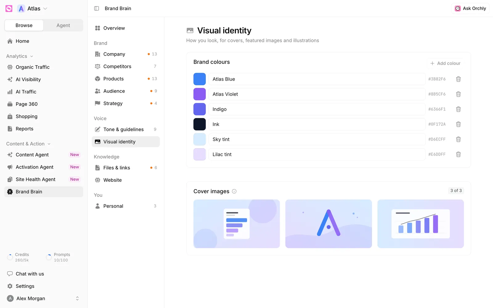Open Content Agent
Image resolution: width=493 pixels, height=308 pixels.
click(44, 155)
